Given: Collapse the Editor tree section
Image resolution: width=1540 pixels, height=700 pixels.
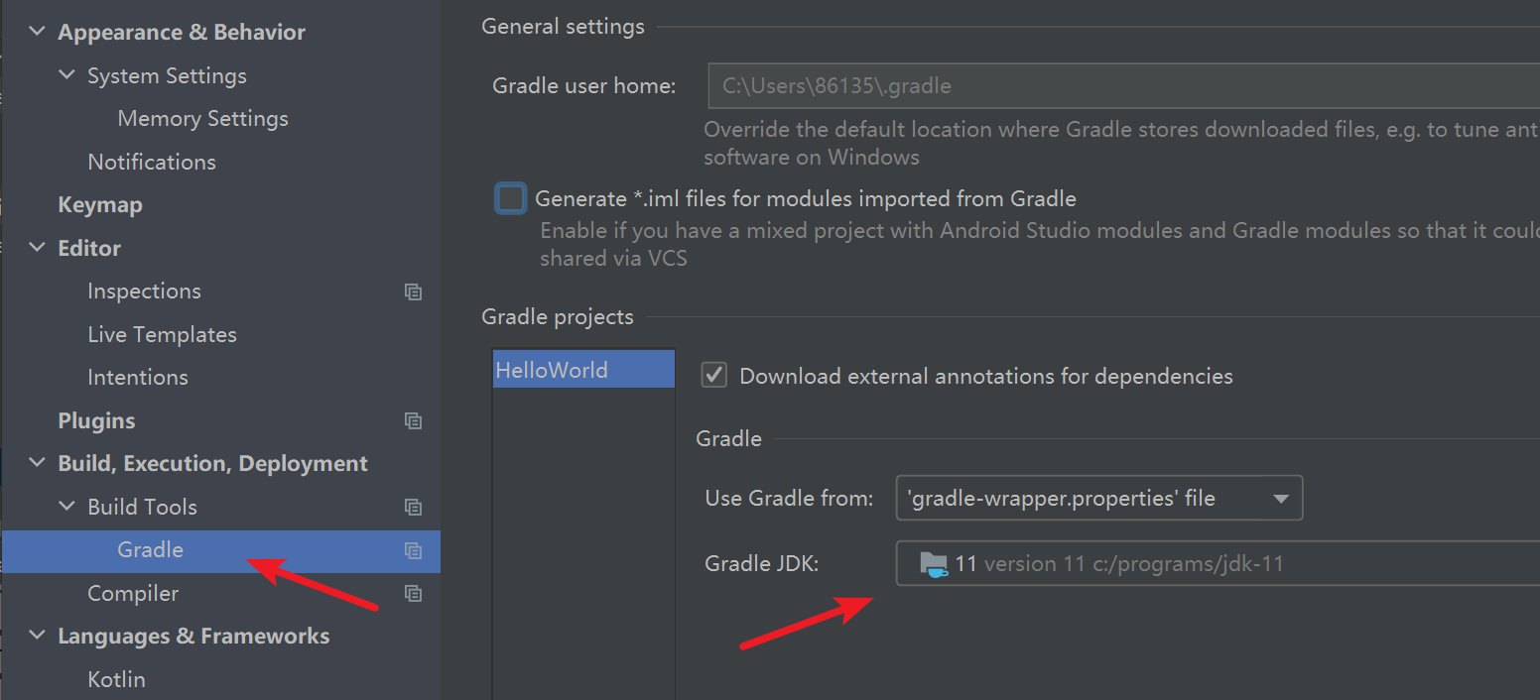Looking at the screenshot, I should tap(37, 248).
